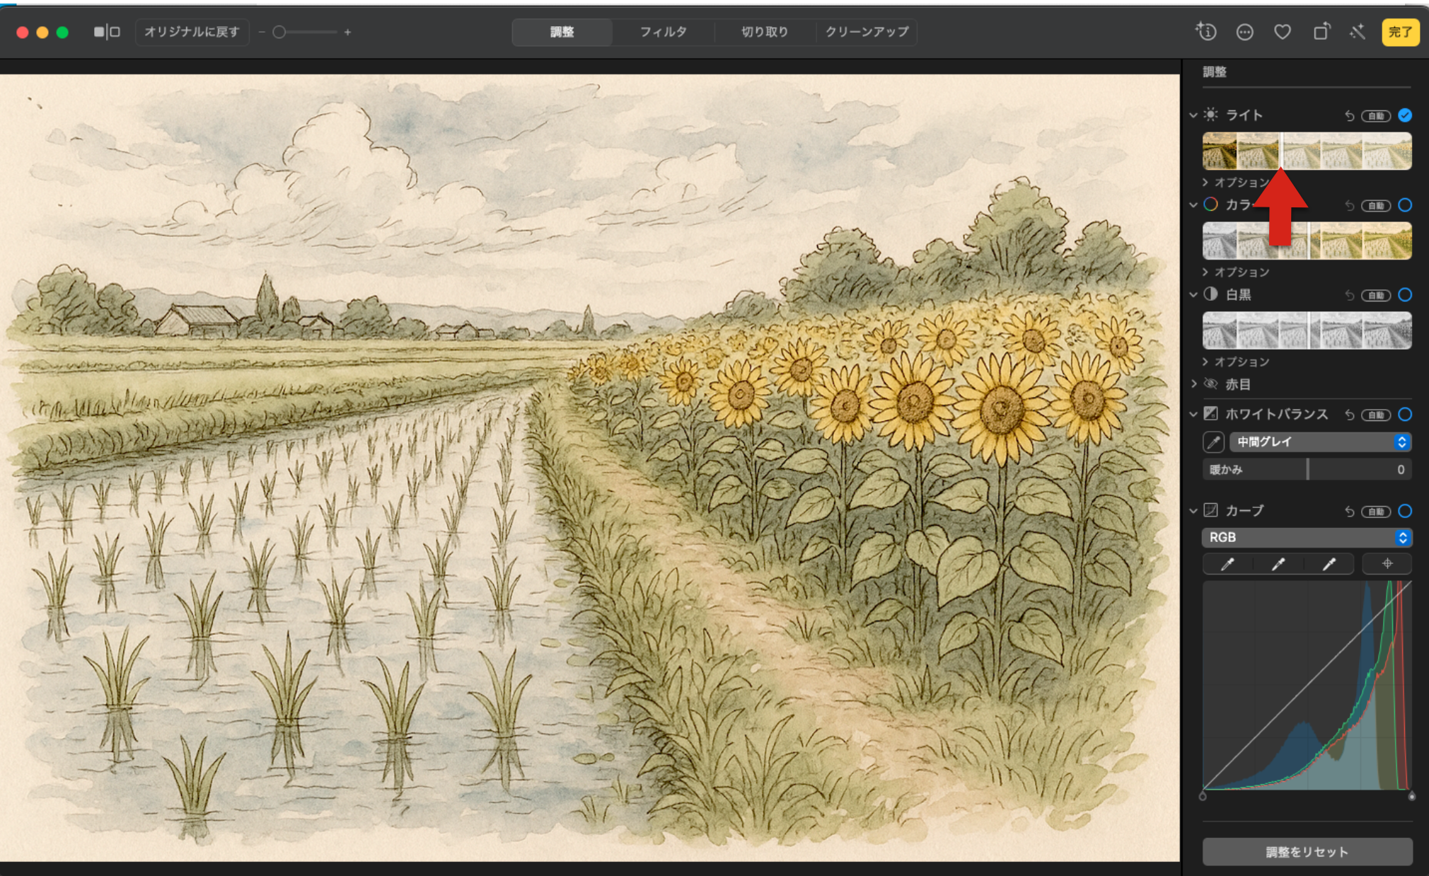Switch to the フィルタ tab
This screenshot has width=1429, height=876.
tap(663, 32)
